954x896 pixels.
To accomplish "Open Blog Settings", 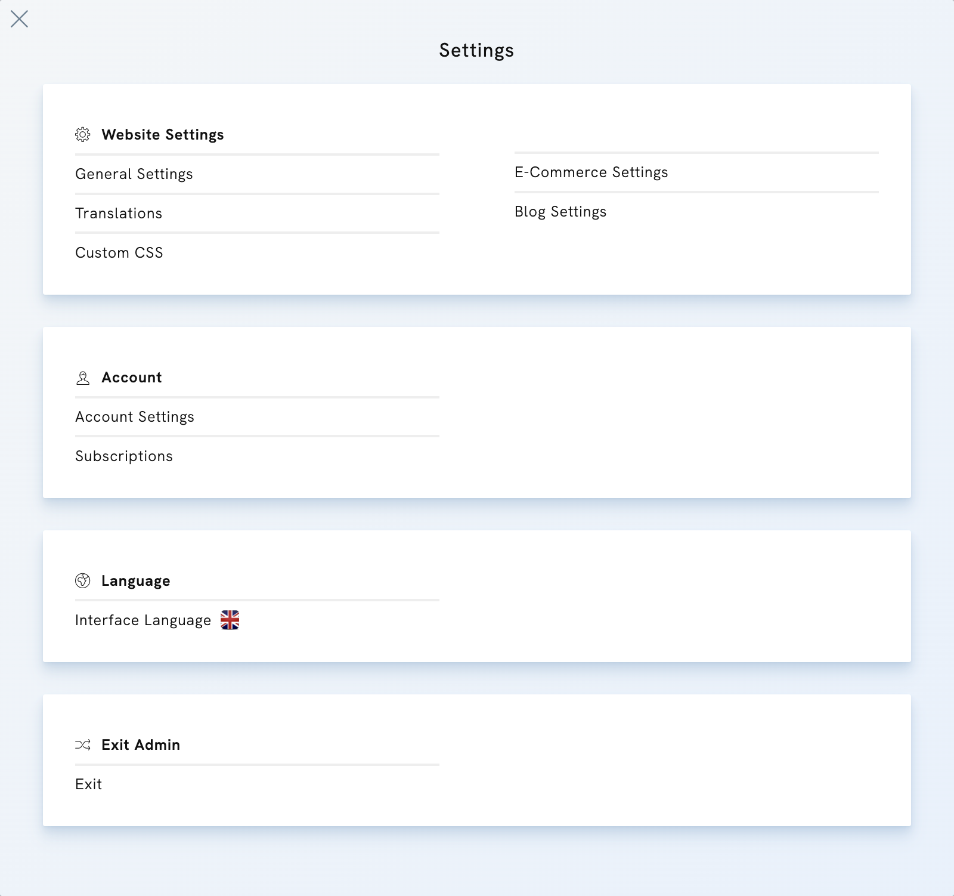I will click(560, 211).
